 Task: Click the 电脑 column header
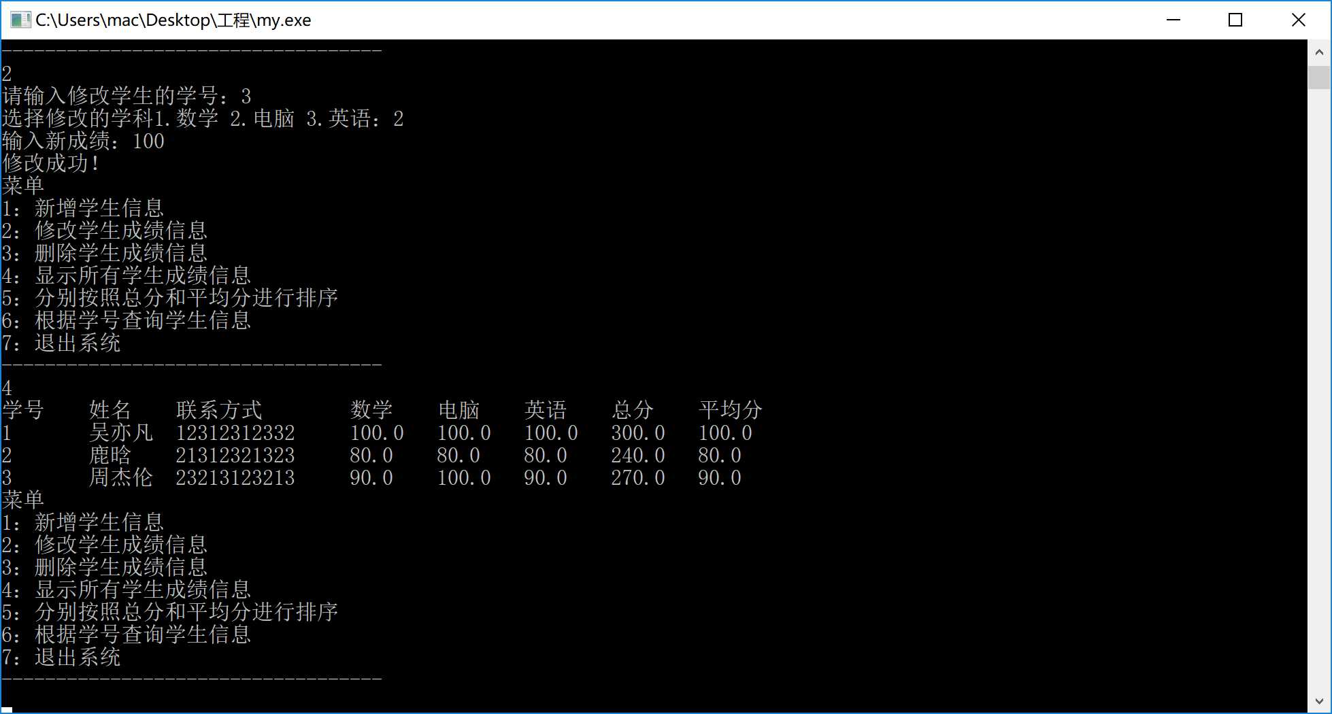click(459, 410)
